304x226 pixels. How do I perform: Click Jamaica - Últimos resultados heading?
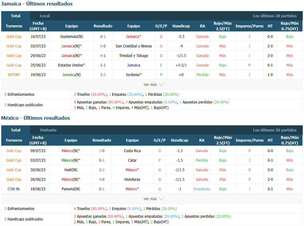pyautogui.click(x=37, y=4)
